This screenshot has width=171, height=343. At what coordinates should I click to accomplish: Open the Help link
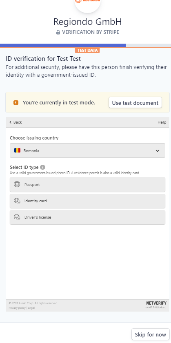pyautogui.click(x=162, y=122)
